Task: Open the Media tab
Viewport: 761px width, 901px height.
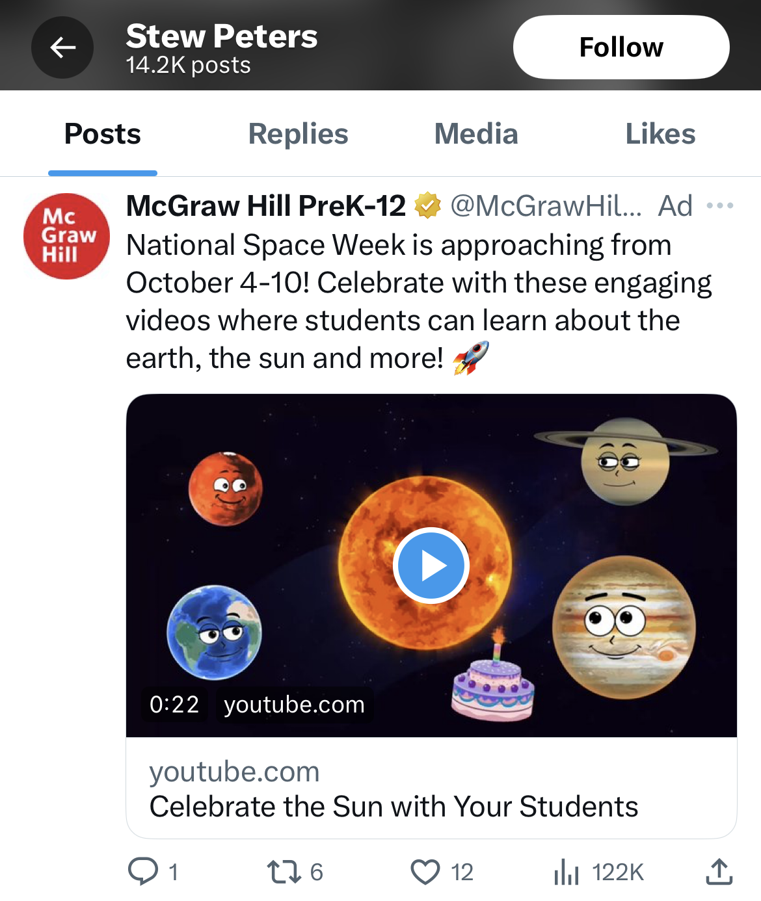Action: coord(475,134)
